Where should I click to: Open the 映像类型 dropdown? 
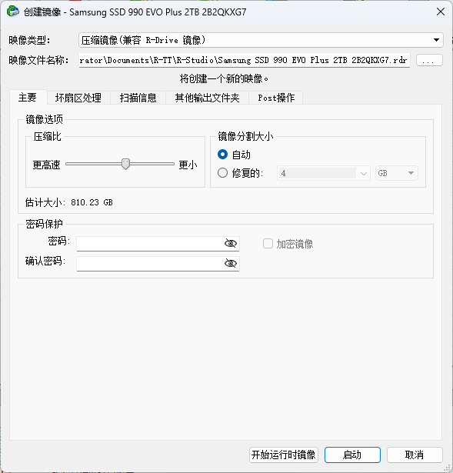[x=261, y=40]
